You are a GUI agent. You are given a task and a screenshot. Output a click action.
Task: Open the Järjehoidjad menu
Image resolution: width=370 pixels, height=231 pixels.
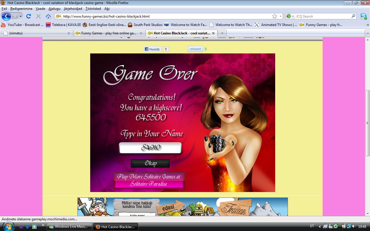tap(73, 9)
